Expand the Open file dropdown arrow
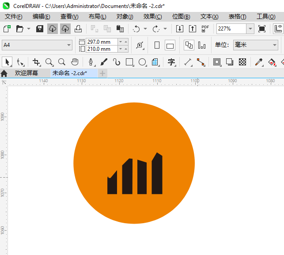The width and height of the screenshot is (284, 255). click(29, 29)
